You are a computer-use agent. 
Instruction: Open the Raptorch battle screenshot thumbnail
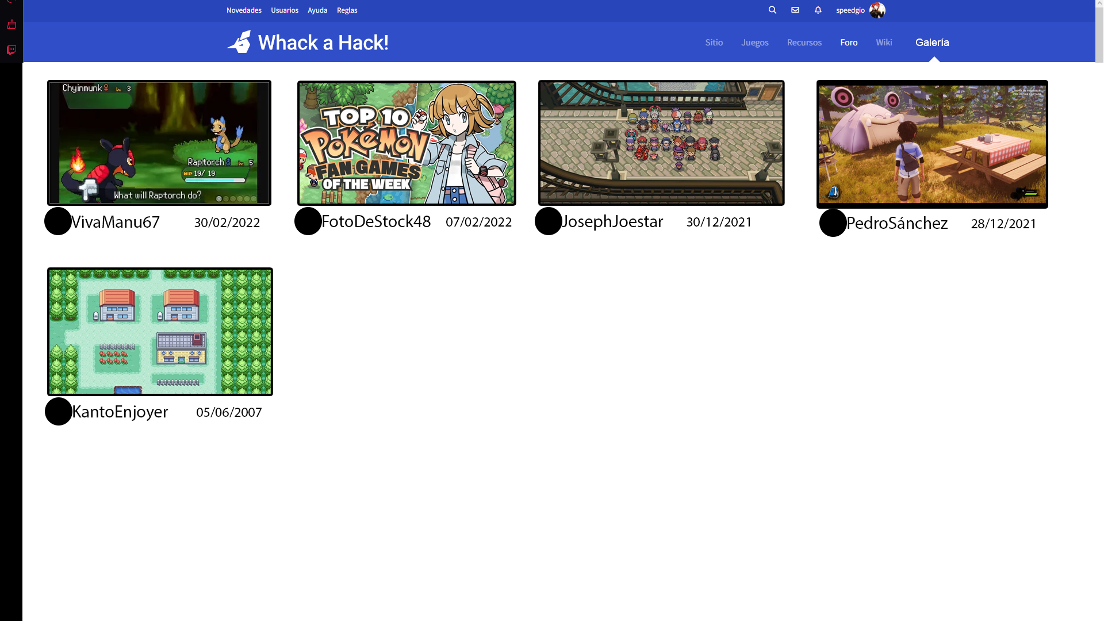[159, 143]
